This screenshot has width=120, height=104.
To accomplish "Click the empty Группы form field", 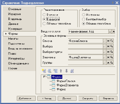I will [86, 63].
